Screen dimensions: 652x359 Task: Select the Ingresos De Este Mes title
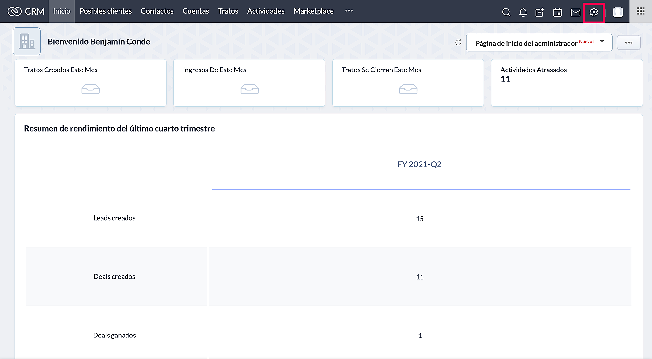(x=215, y=70)
